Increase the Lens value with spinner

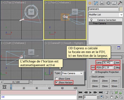pos(115,62)
